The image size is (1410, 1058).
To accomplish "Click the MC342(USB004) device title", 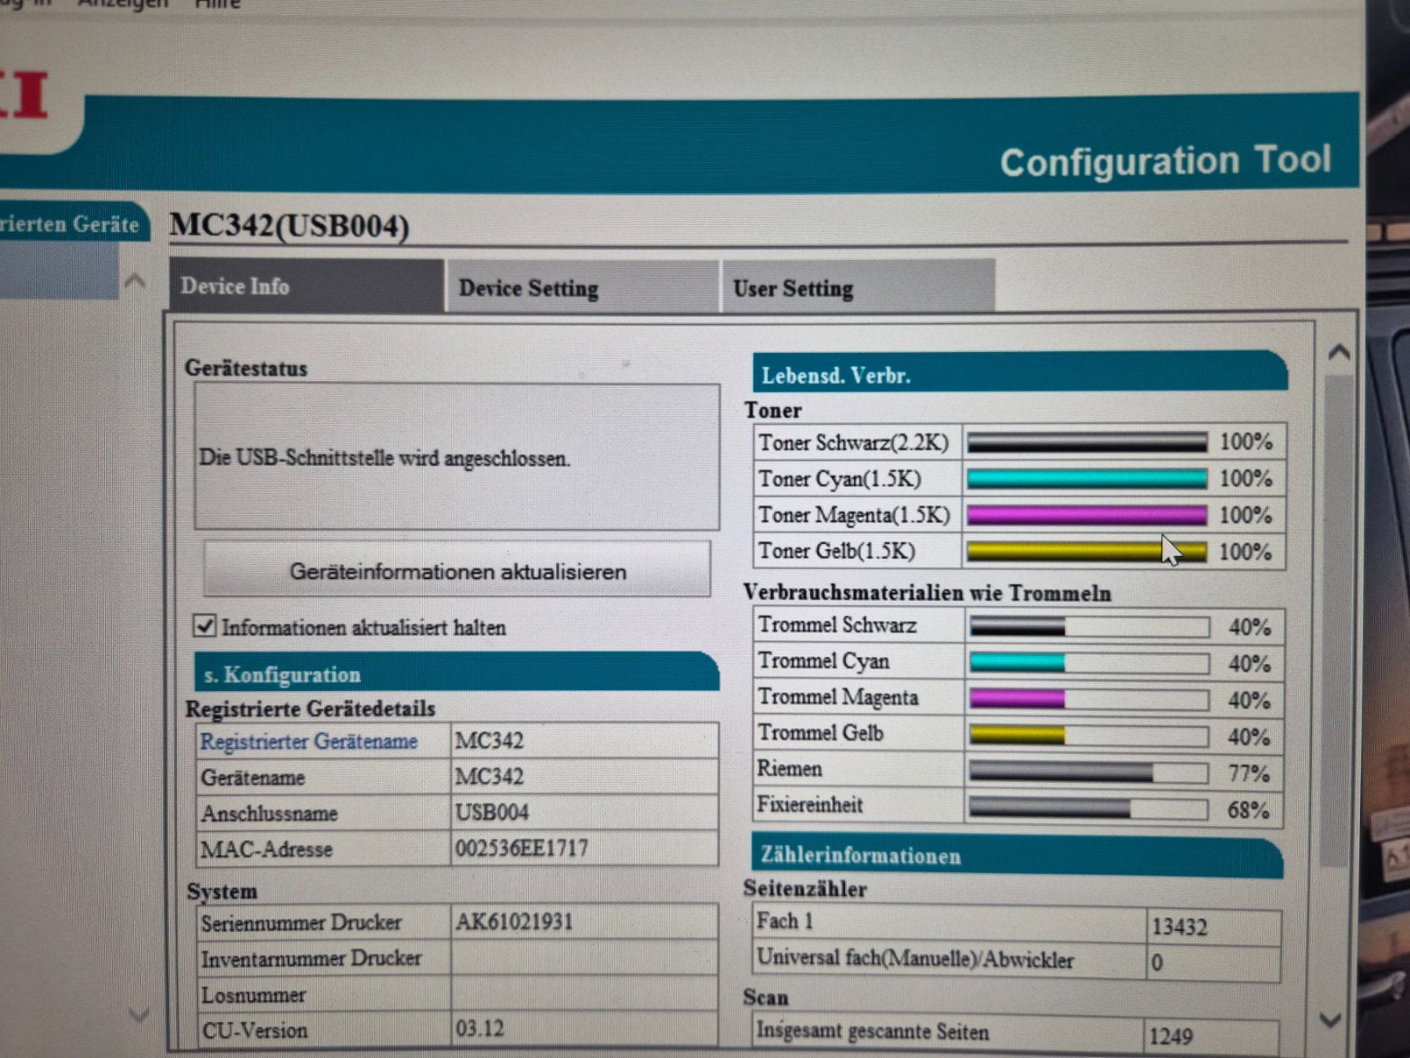I will point(290,226).
